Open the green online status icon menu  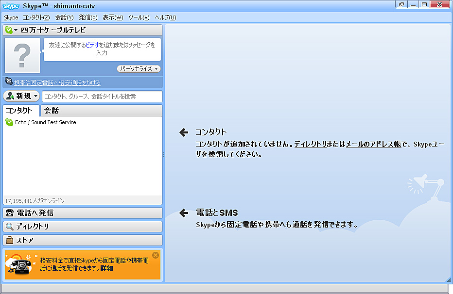(11, 30)
